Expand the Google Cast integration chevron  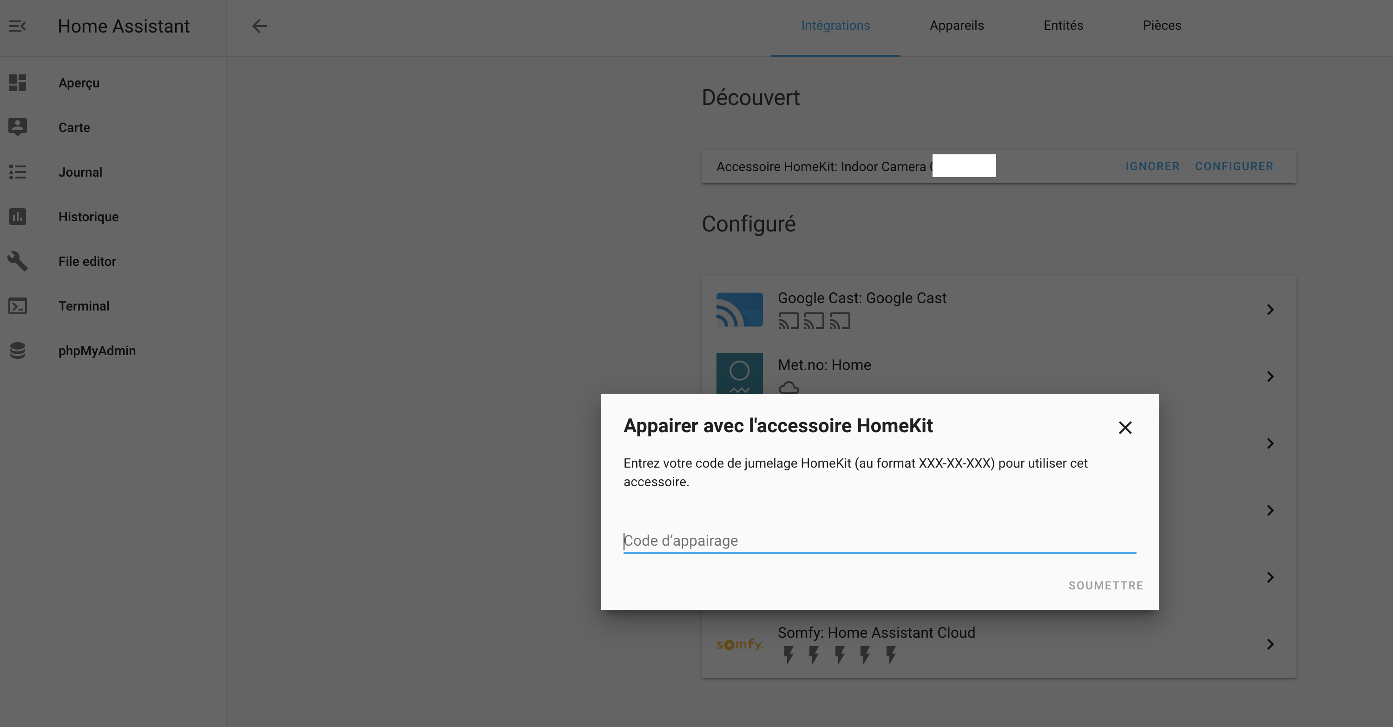1270,310
